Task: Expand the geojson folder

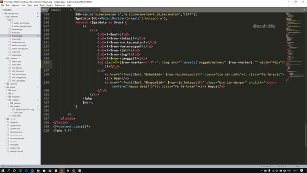Action: [x=9, y=103]
